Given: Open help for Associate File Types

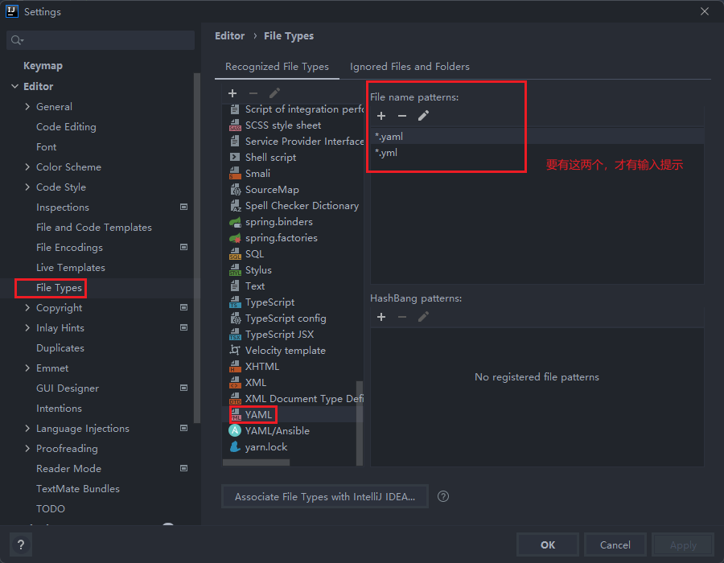Looking at the screenshot, I should coord(443,496).
